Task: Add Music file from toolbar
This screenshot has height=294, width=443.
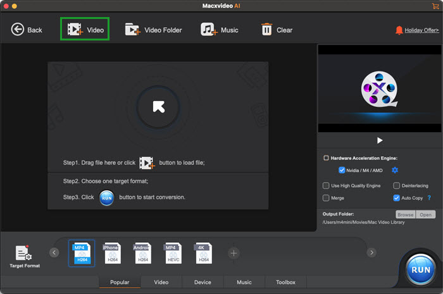Action: click(x=220, y=30)
